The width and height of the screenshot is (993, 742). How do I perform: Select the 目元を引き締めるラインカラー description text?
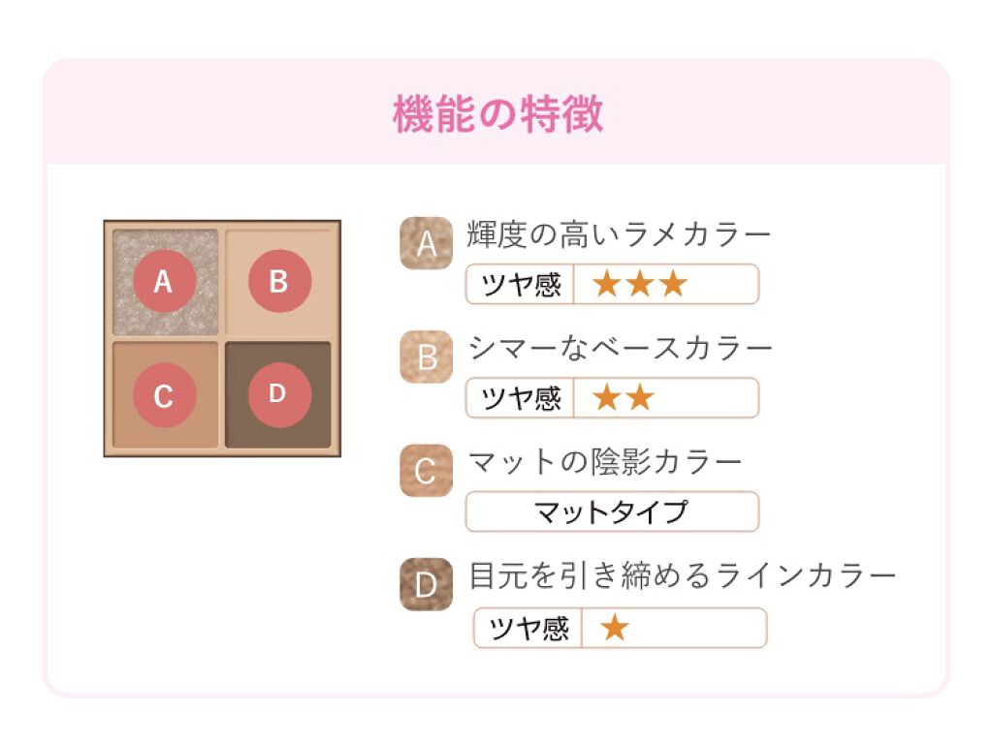click(x=682, y=577)
